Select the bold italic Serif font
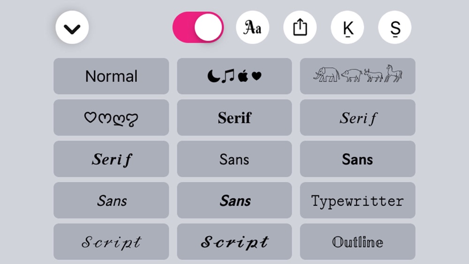The height and width of the screenshot is (264, 469). tap(111, 159)
